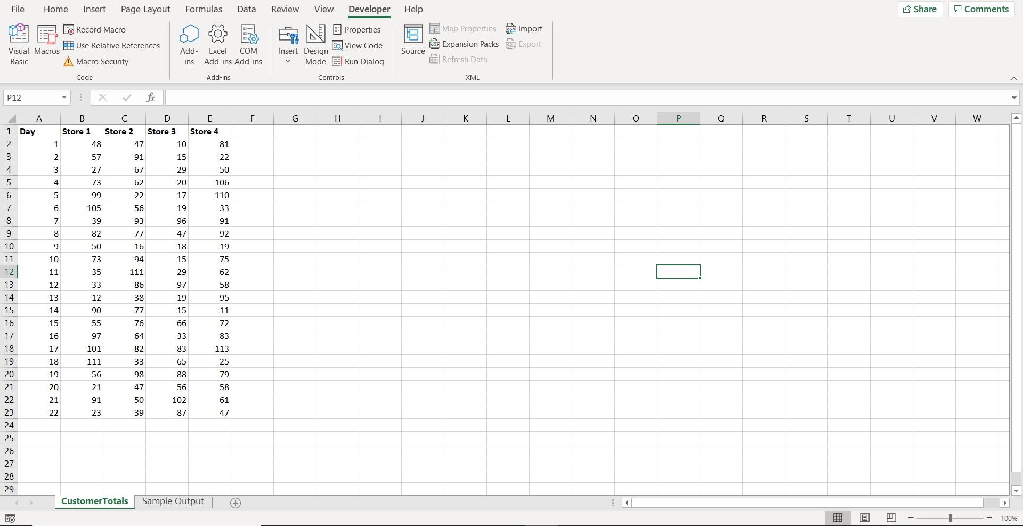Screen dimensions: 1023x526
Task: Collapse the ribbon with the chevron
Action: pyautogui.click(x=1013, y=78)
